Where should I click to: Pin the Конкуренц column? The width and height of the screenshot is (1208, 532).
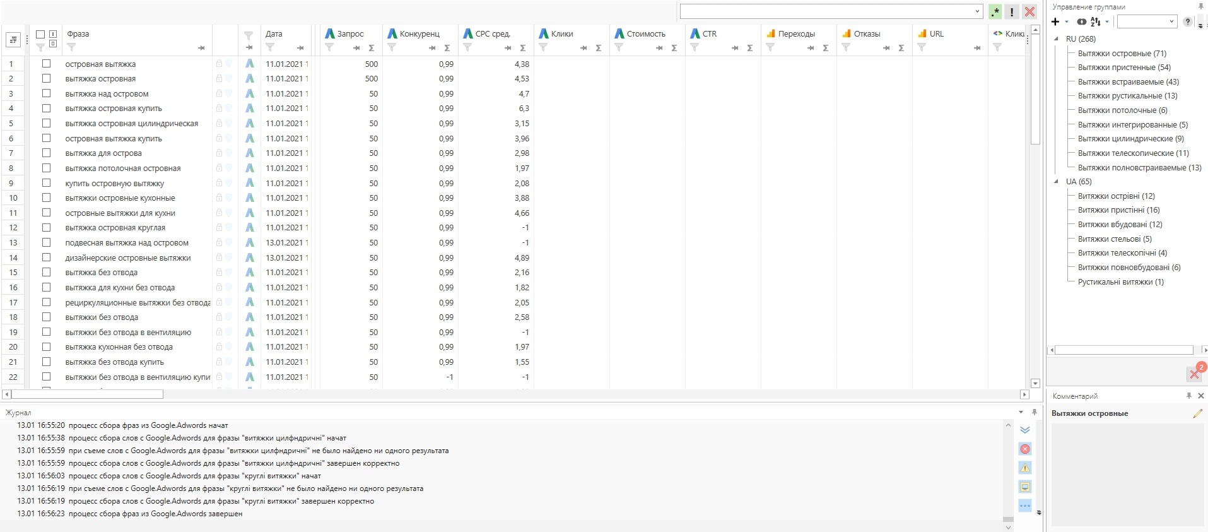click(x=432, y=48)
